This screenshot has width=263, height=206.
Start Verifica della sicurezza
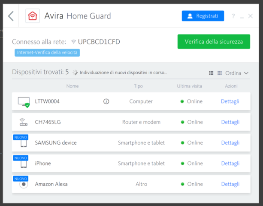(x=214, y=42)
